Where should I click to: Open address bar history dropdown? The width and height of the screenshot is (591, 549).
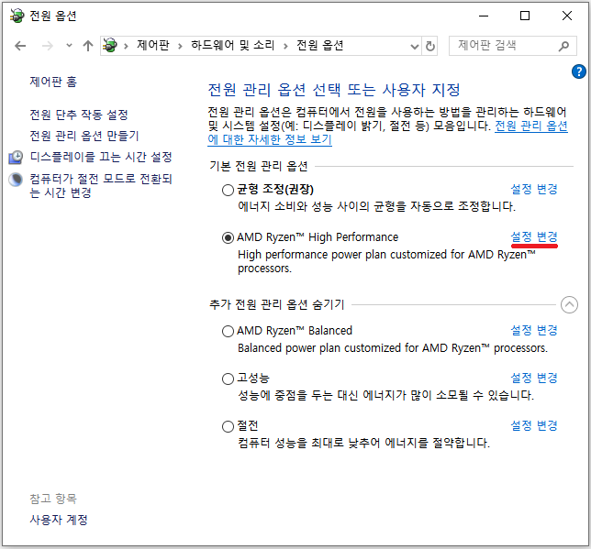[x=414, y=47]
